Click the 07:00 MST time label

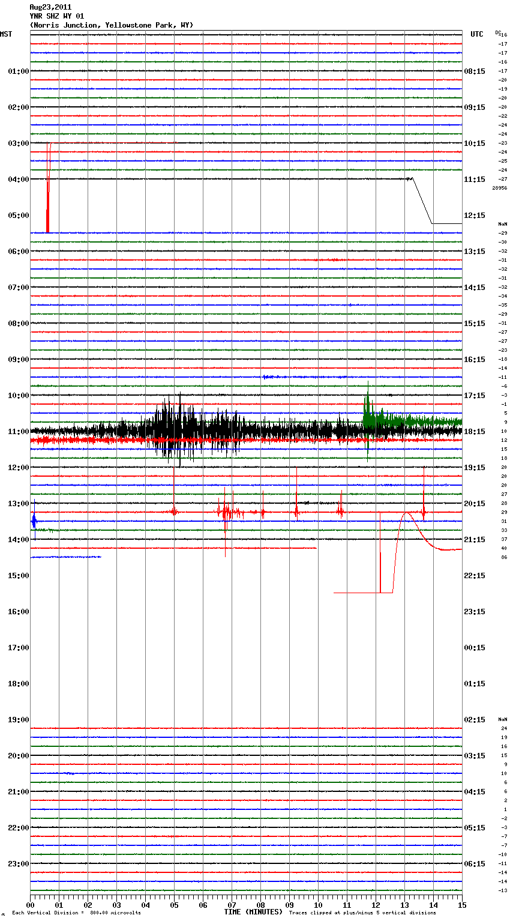click(19, 288)
